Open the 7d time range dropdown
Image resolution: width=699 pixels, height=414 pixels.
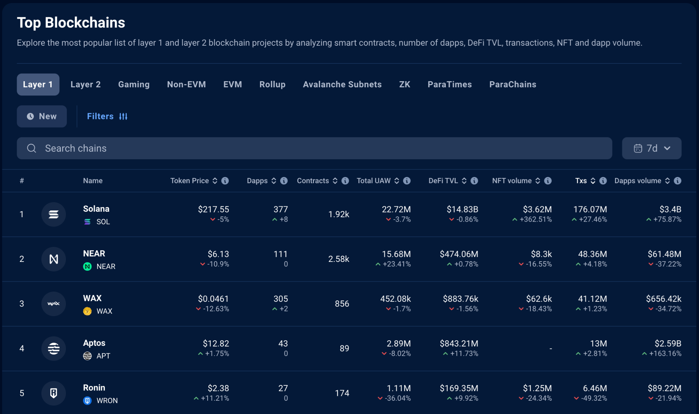(652, 148)
